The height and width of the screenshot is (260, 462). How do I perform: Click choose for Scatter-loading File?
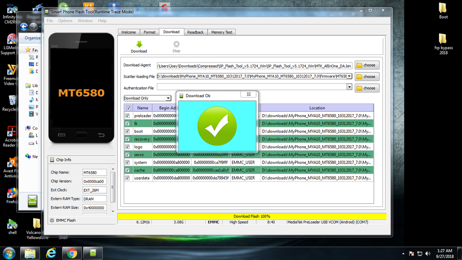(367, 77)
